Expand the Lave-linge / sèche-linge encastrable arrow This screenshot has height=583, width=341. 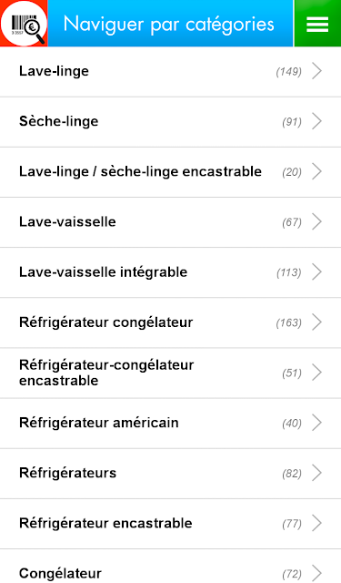point(316,171)
